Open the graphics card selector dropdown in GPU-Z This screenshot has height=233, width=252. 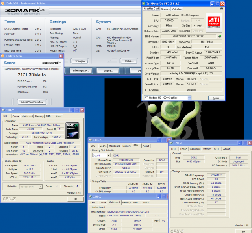click(x=189, y=98)
